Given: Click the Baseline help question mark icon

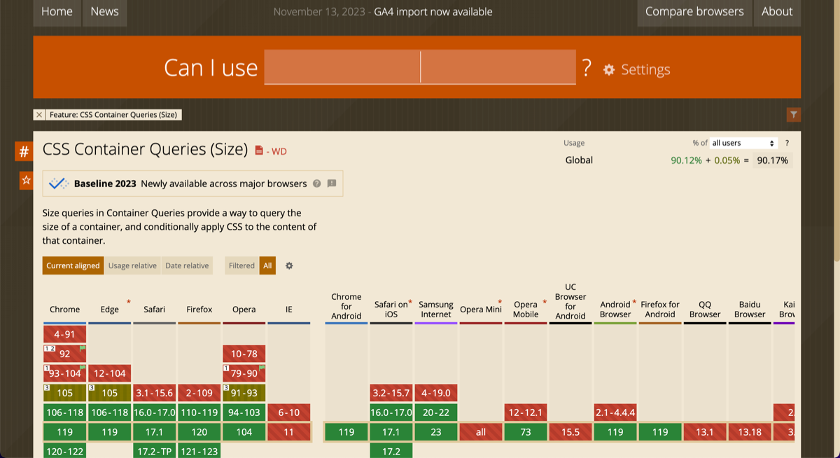Looking at the screenshot, I should tap(318, 183).
